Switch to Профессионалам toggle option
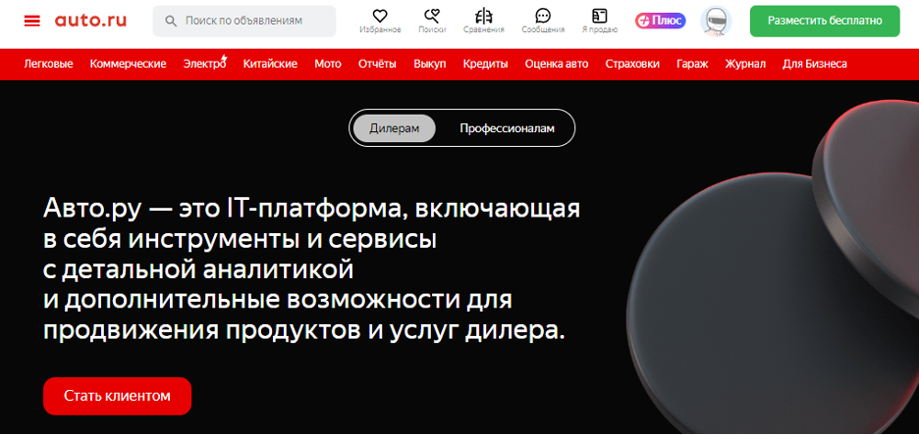The width and height of the screenshot is (919, 435). [507, 128]
